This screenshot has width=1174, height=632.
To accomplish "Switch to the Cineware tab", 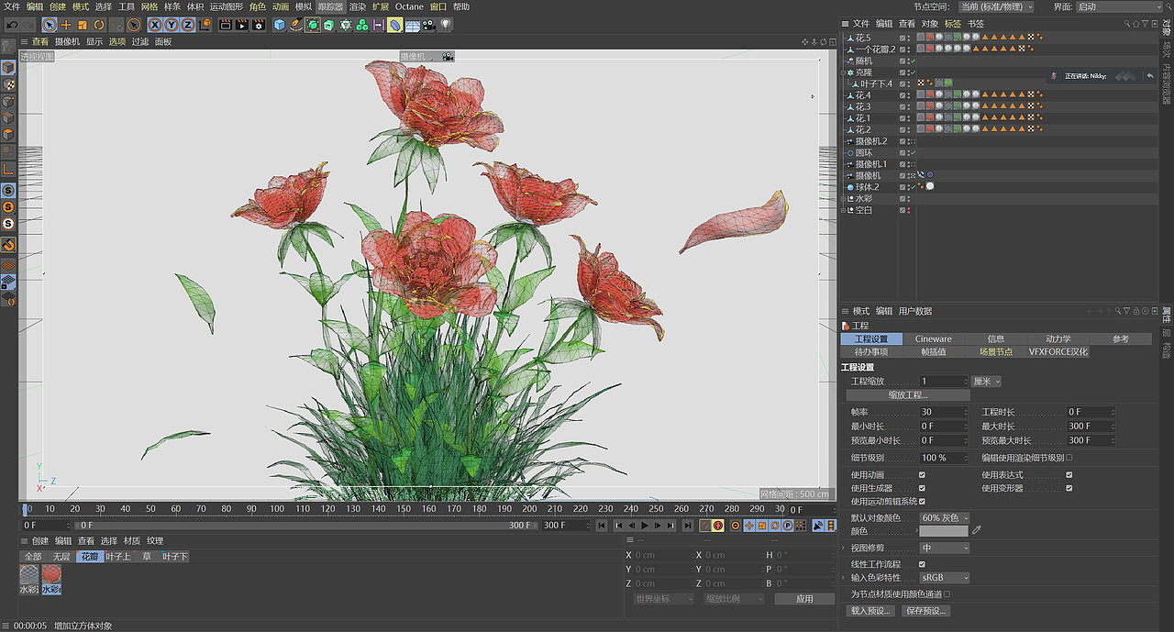I will [x=934, y=339].
